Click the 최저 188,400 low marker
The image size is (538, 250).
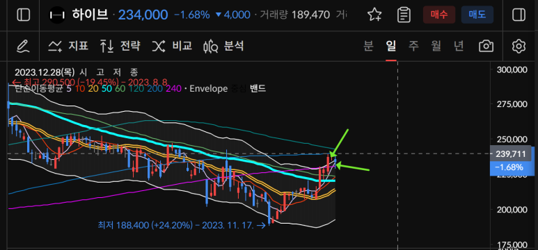(181, 225)
